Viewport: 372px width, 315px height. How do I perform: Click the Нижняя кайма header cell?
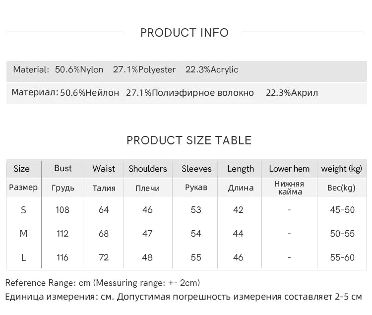(289, 188)
